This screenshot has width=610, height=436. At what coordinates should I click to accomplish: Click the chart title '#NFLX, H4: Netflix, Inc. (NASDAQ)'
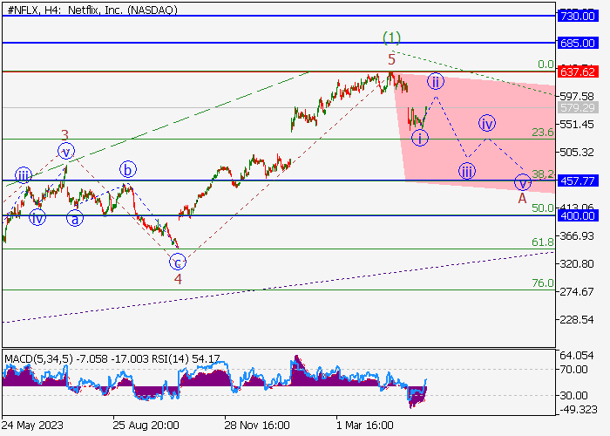[x=92, y=10]
